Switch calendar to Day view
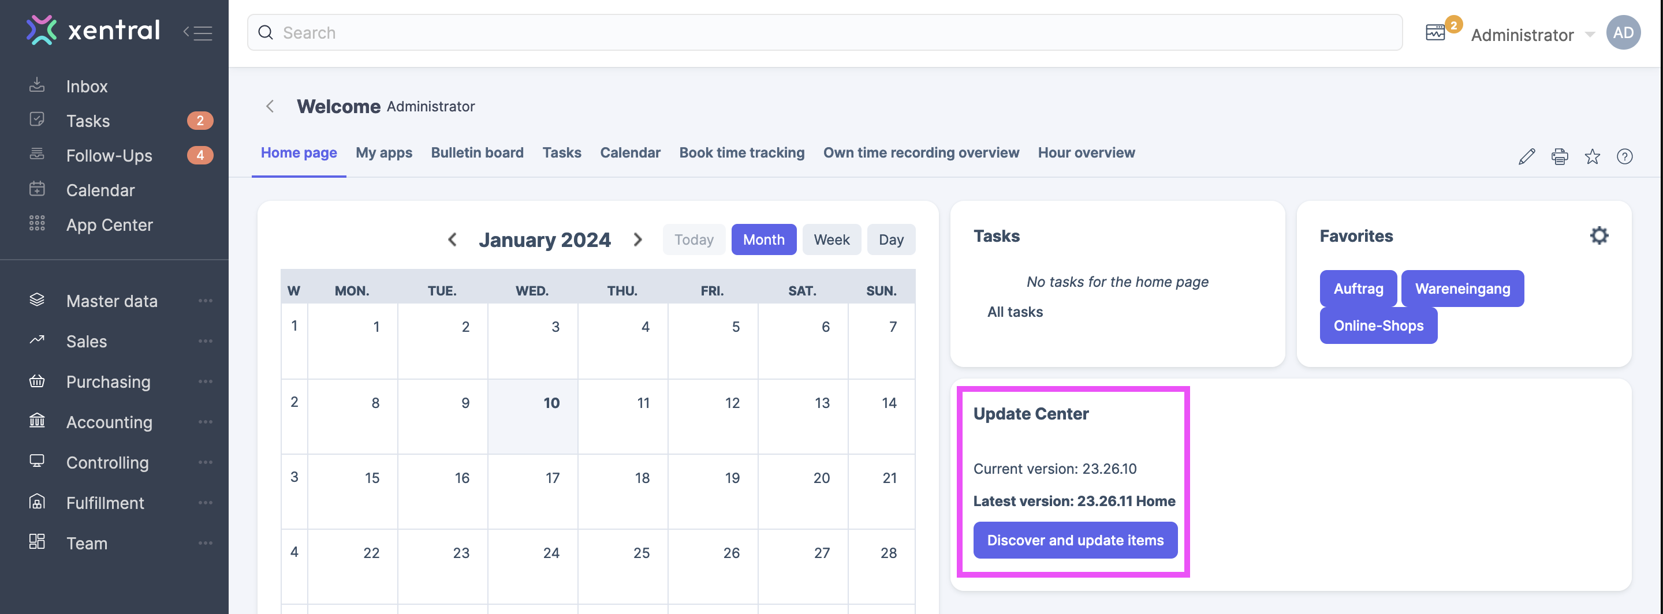This screenshot has width=1663, height=614. (x=890, y=239)
